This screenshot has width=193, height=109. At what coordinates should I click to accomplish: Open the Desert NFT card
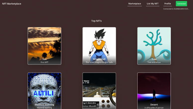(x=154, y=91)
